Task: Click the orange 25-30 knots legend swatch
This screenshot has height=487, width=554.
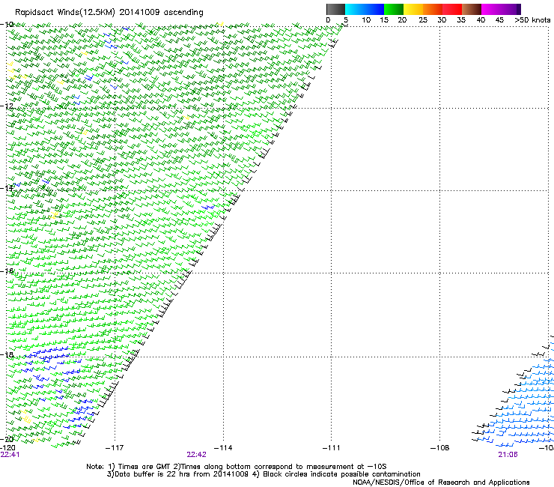Action: pos(433,9)
